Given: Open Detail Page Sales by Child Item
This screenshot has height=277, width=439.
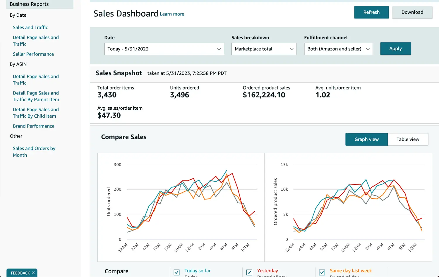Looking at the screenshot, I should pyautogui.click(x=36, y=113).
